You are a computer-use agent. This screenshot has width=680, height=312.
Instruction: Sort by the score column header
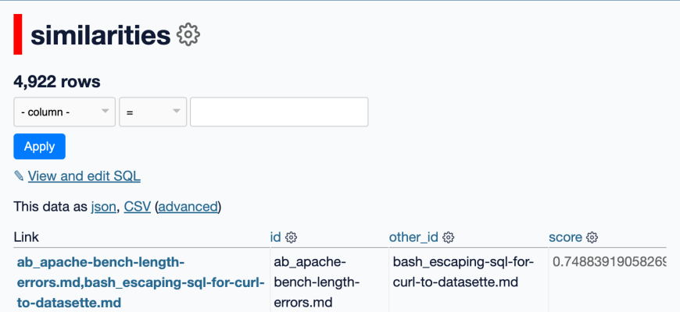[565, 237]
